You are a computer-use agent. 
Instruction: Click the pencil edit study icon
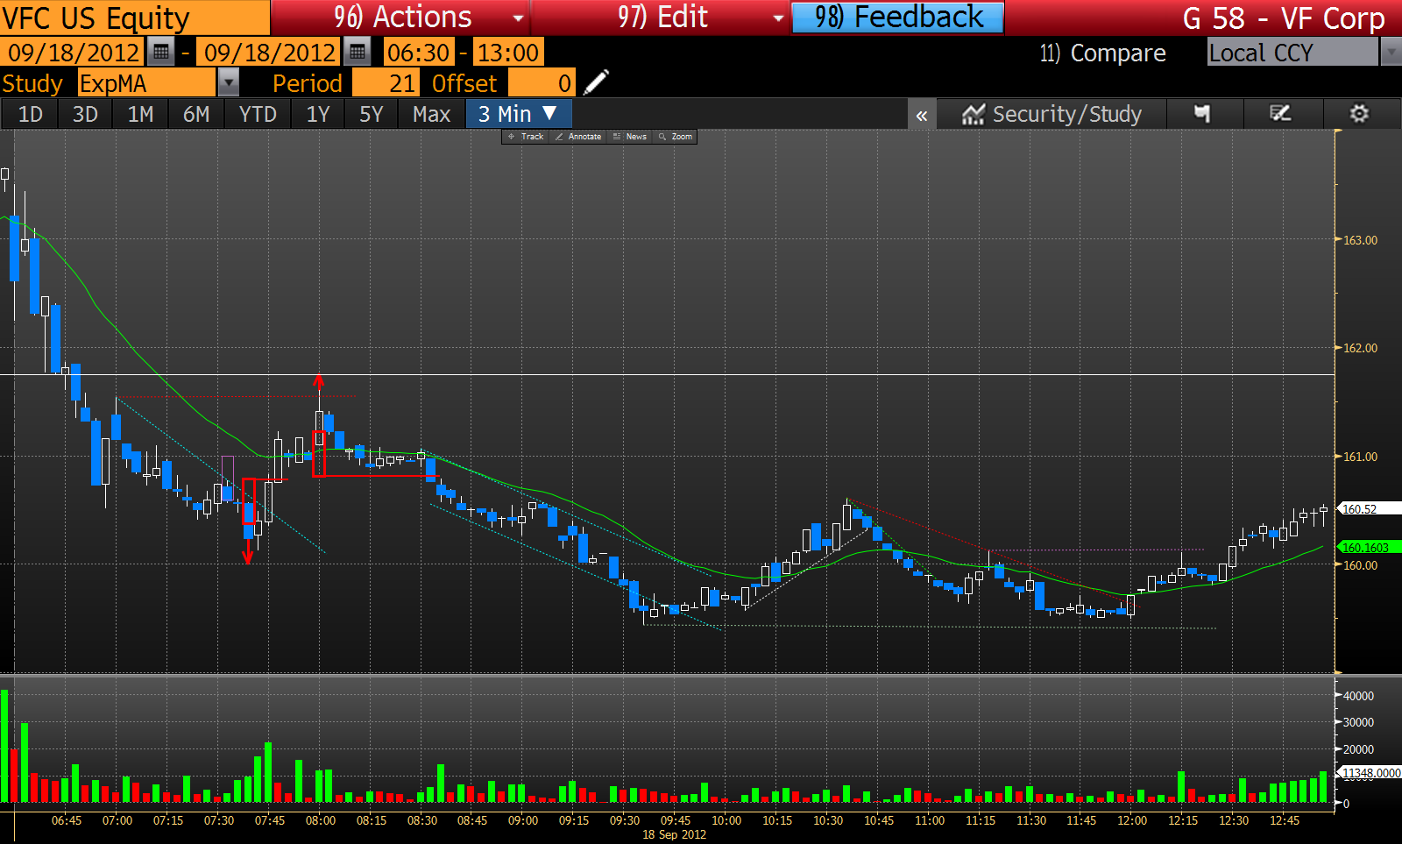coord(596,83)
